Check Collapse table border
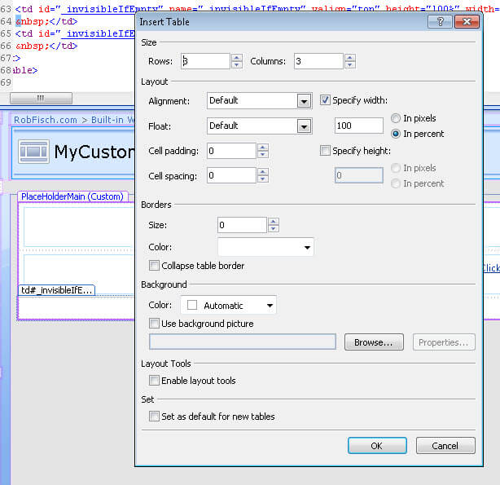Screen dimensions: 500x485 pos(155,266)
